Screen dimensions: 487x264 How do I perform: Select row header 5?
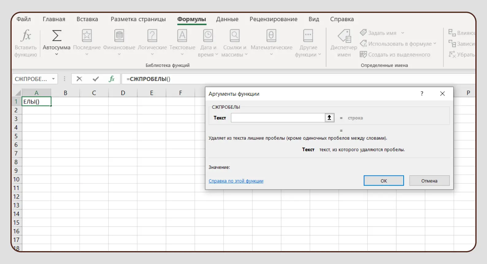pos(16,136)
